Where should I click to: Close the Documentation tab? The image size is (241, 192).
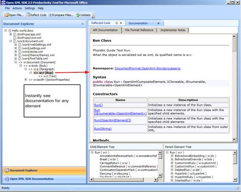pyautogui.click(x=159, y=23)
